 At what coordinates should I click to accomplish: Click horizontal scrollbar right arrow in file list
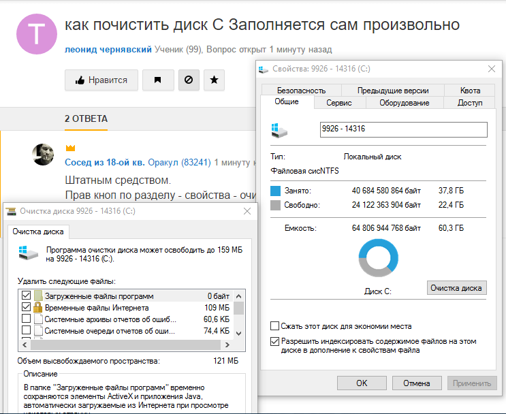pyautogui.click(x=227, y=345)
